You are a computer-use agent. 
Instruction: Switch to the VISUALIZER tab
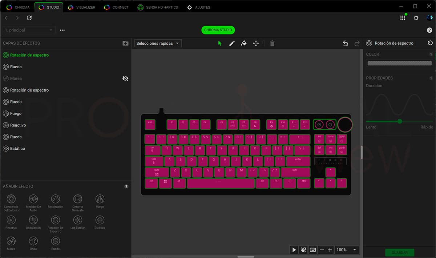tap(81, 7)
